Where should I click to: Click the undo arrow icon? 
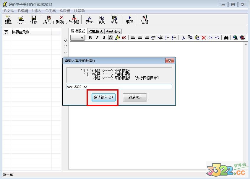coord(217,38)
